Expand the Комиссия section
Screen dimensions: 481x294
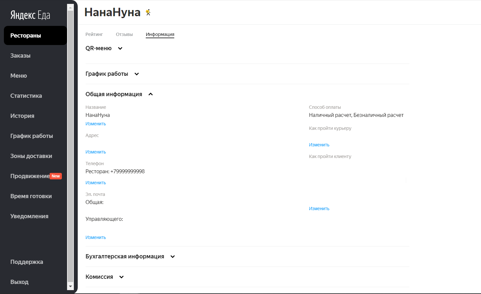(x=121, y=277)
